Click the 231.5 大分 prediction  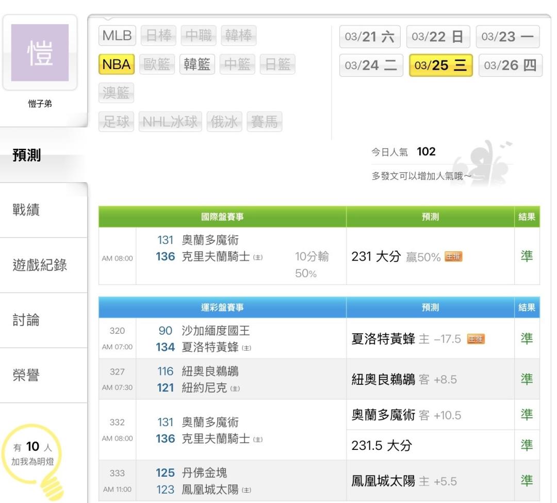click(x=382, y=445)
